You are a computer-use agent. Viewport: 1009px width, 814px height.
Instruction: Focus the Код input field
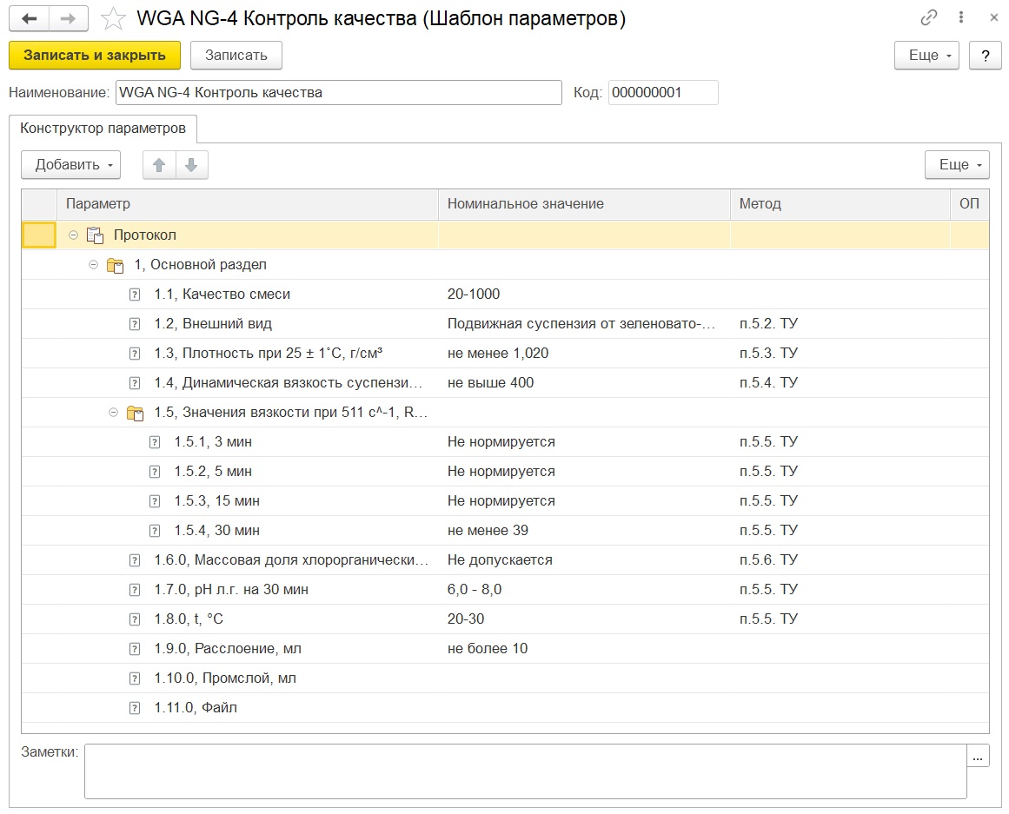[663, 93]
